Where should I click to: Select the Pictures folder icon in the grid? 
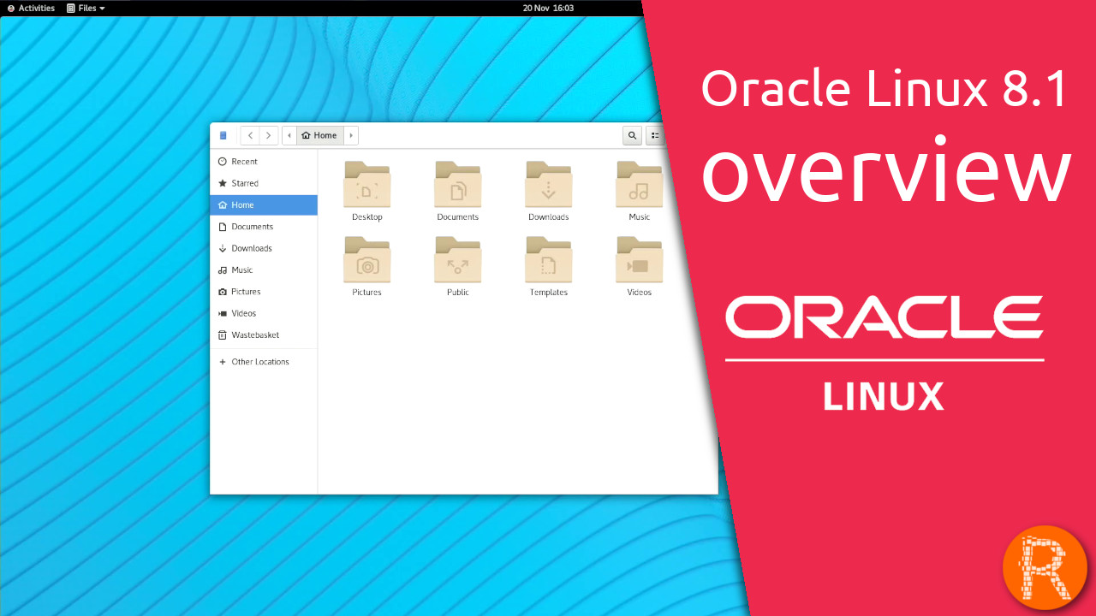click(367, 259)
